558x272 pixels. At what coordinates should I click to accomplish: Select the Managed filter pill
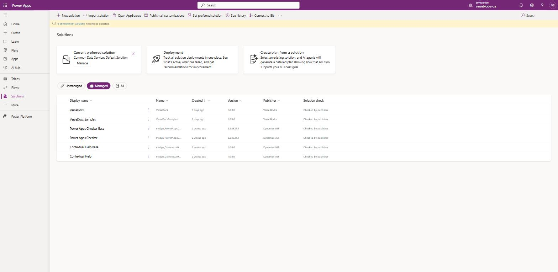(x=99, y=86)
